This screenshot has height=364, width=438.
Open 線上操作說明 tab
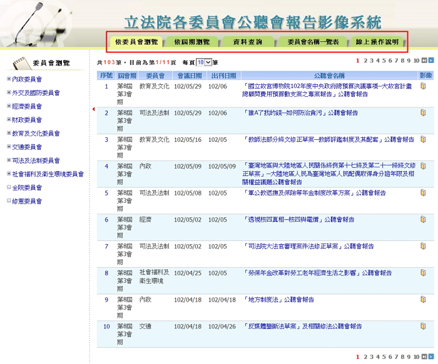377,42
